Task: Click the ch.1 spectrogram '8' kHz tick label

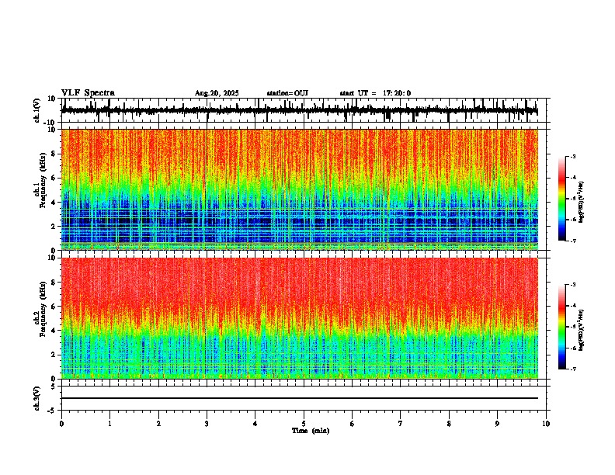Action: point(54,154)
